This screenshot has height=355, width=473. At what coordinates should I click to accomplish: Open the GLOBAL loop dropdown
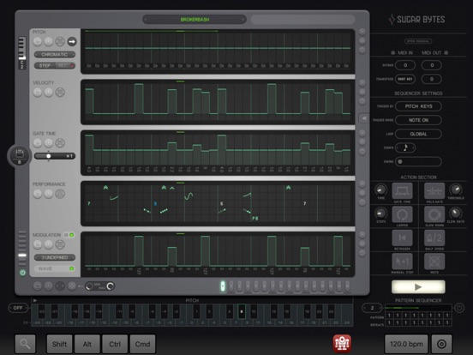[418, 134]
